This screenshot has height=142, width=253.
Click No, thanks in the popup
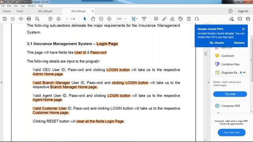pyautogui.click(x=217, y=43)
